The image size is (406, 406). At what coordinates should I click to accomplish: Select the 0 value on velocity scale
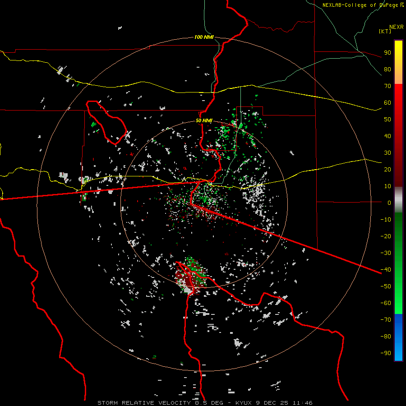point(389,203)
